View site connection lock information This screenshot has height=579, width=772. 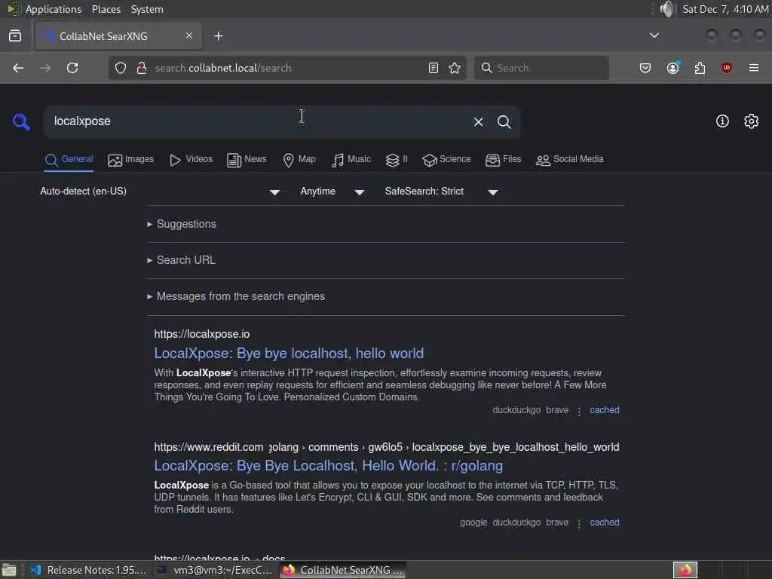(x=142, y=68)
